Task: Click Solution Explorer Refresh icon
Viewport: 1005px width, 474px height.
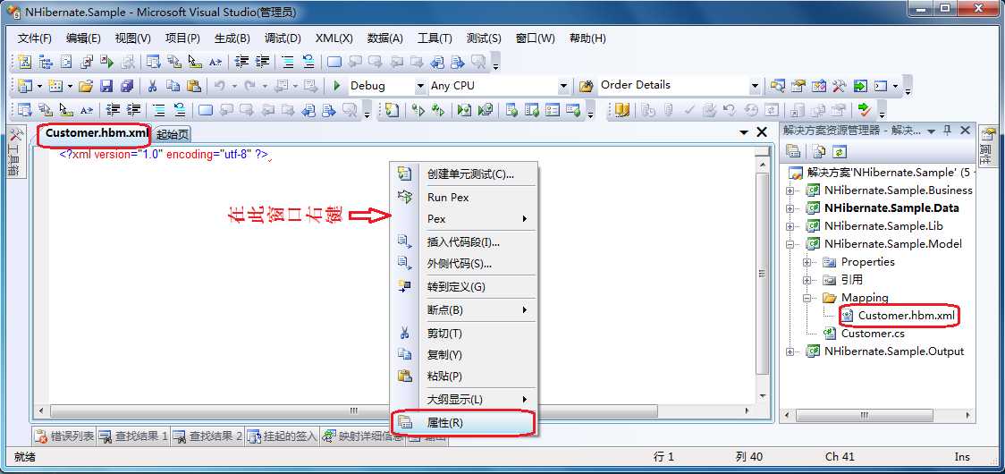Action: (x=840, y=151)
